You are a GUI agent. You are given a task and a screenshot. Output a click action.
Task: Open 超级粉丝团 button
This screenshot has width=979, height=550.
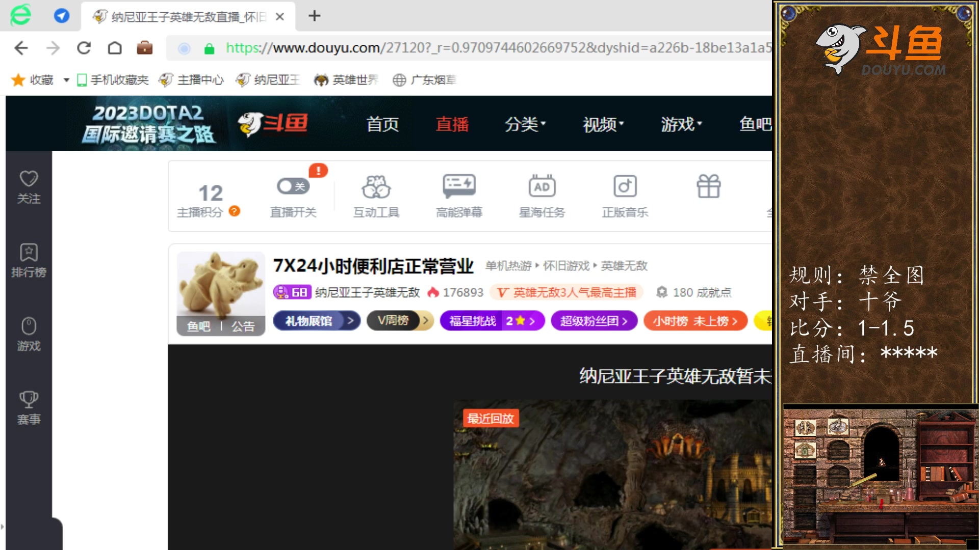pyautogui.click(x=594, y=321)
